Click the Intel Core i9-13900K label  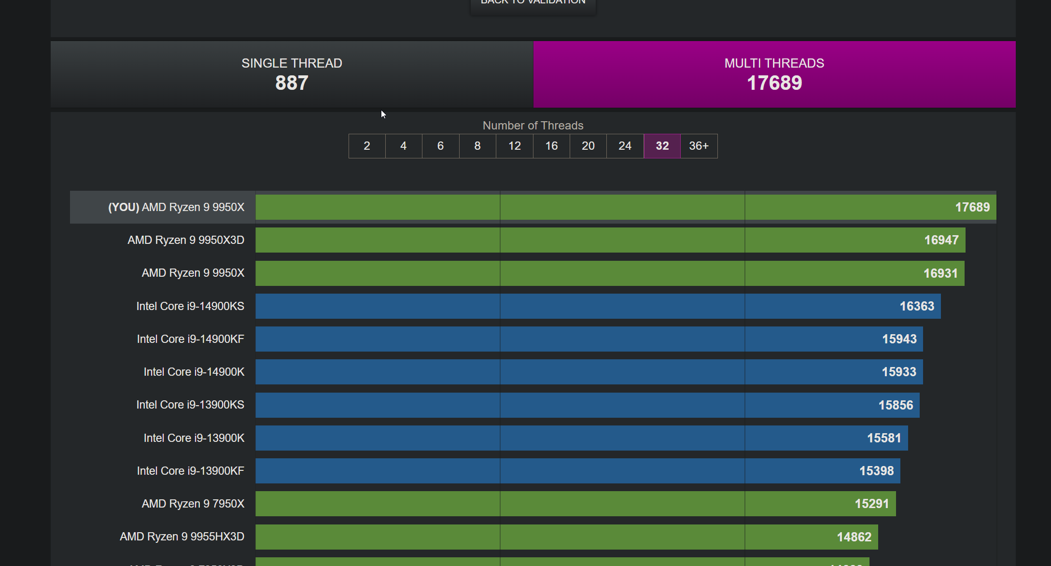point(194,438)
